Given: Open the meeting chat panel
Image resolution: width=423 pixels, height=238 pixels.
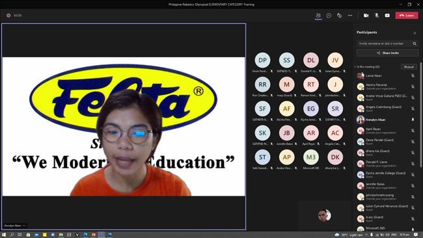Looking at the screenshot, I should click(329, 16).
